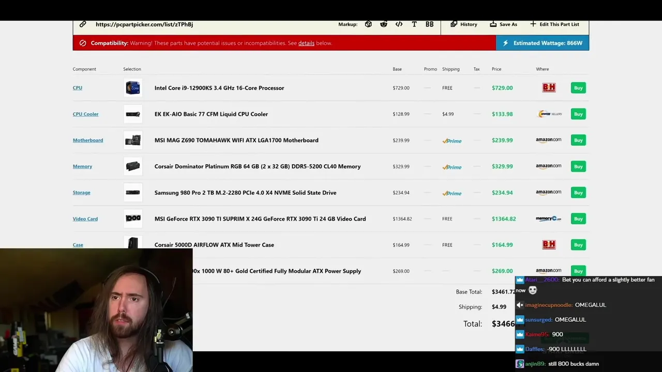Viewport: 662px width, 372px height.
Task: Click the Samsung 980 Pro thumbnail
Action: point(133,193)
